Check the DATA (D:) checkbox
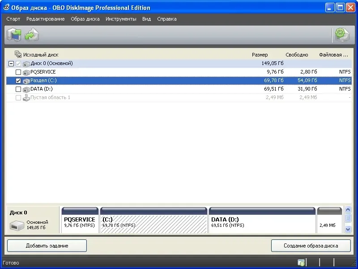The width and height of the screenshot is (358, 269). click(x=18, y=89)
